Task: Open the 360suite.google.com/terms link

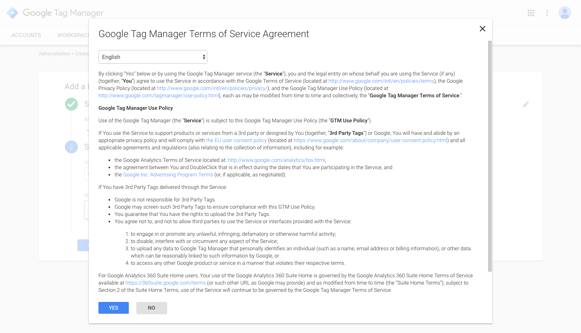Action: (x=165, y=283)
